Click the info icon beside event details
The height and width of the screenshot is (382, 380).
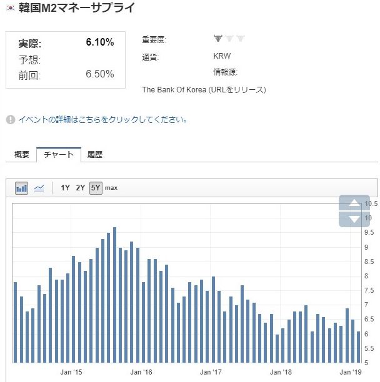point(11,119)
